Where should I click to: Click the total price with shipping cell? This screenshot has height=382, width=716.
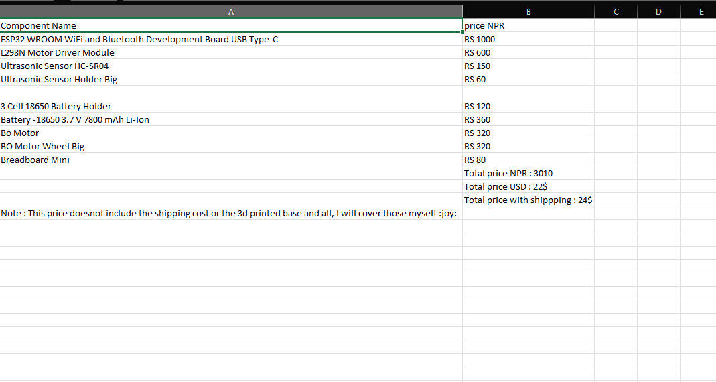528,200
